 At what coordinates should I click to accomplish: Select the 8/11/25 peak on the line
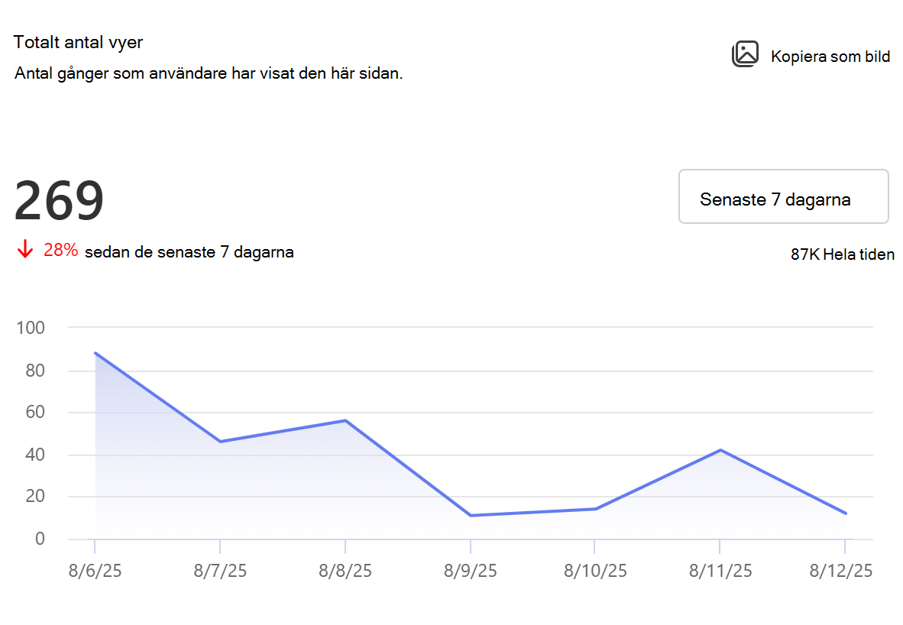click(720, 450)
